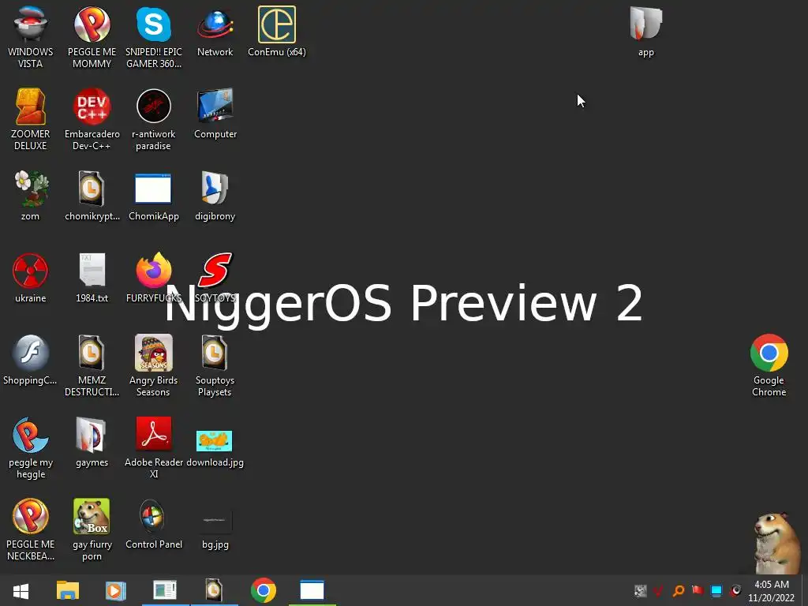808x606 pixels.
Task: Click the speaker volume tray icon
Action: (x=735, y=590)
